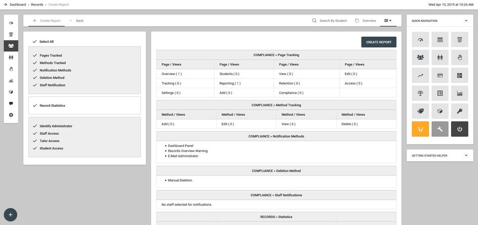Click the Records Overview Warning bullet item
478x225 pixels.
coord(188,151)
